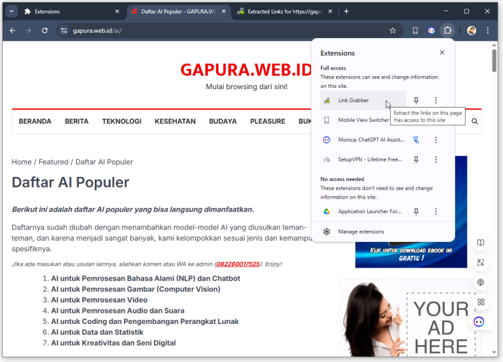Open more options for Link Grabber
The height and width of the screenshot is (362, 503).
coord(436,100)
